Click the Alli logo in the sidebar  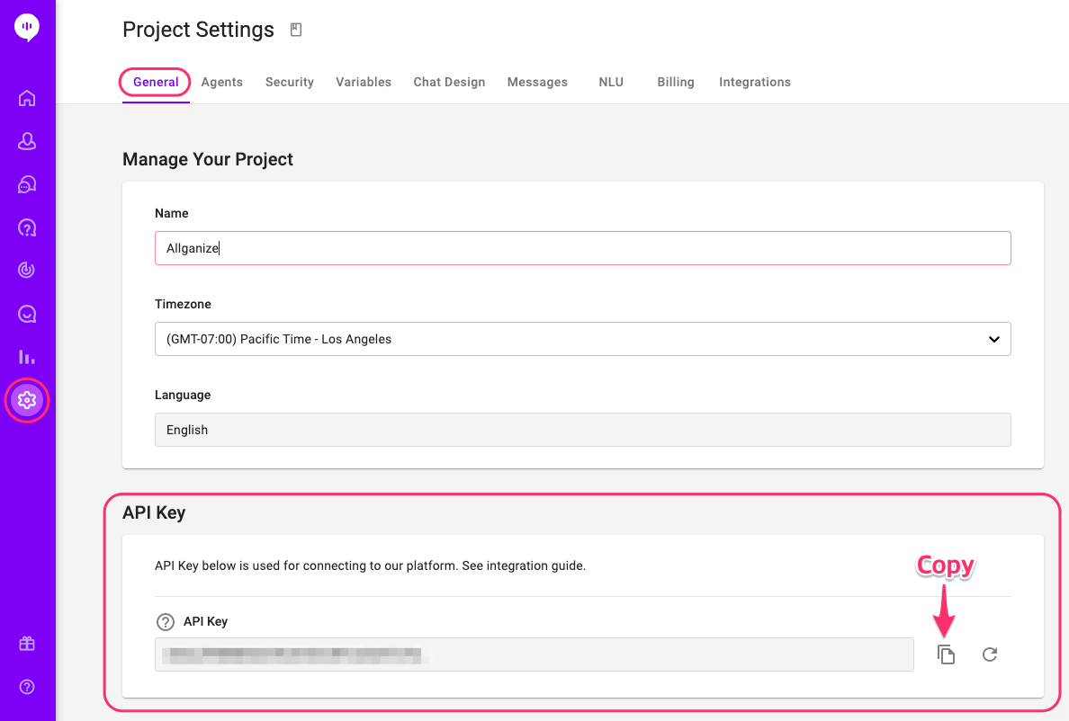[x=27, y=28]
